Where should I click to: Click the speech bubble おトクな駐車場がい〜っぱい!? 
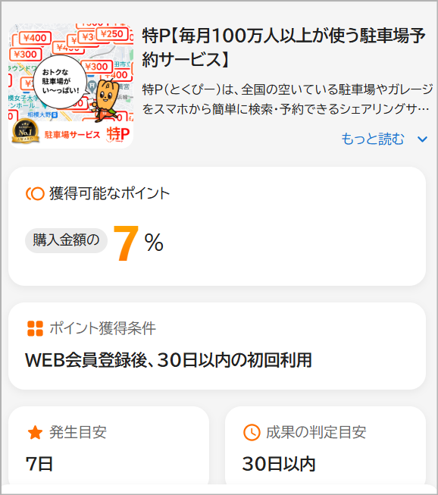pos(61,81)
